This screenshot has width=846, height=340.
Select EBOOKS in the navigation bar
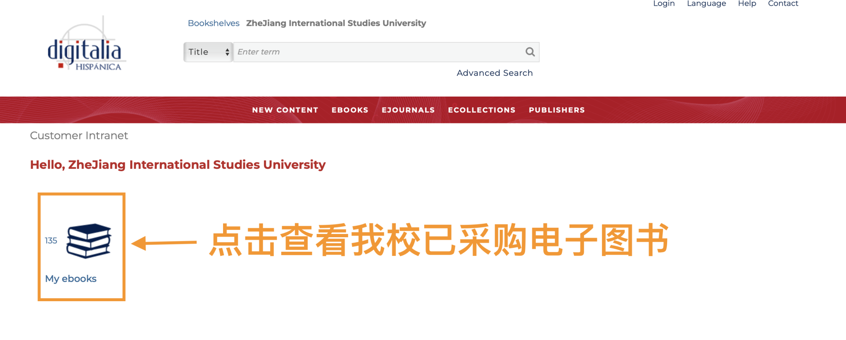pyautogui.click(x=350, y=110)
